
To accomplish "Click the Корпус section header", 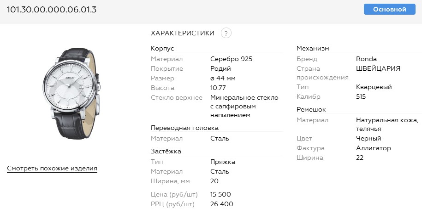I will pyautogui.click(x=162, y=48).
